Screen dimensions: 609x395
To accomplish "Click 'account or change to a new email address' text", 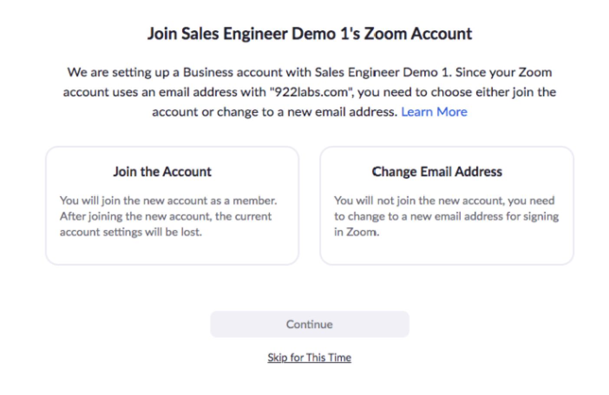I will (275, 112).
